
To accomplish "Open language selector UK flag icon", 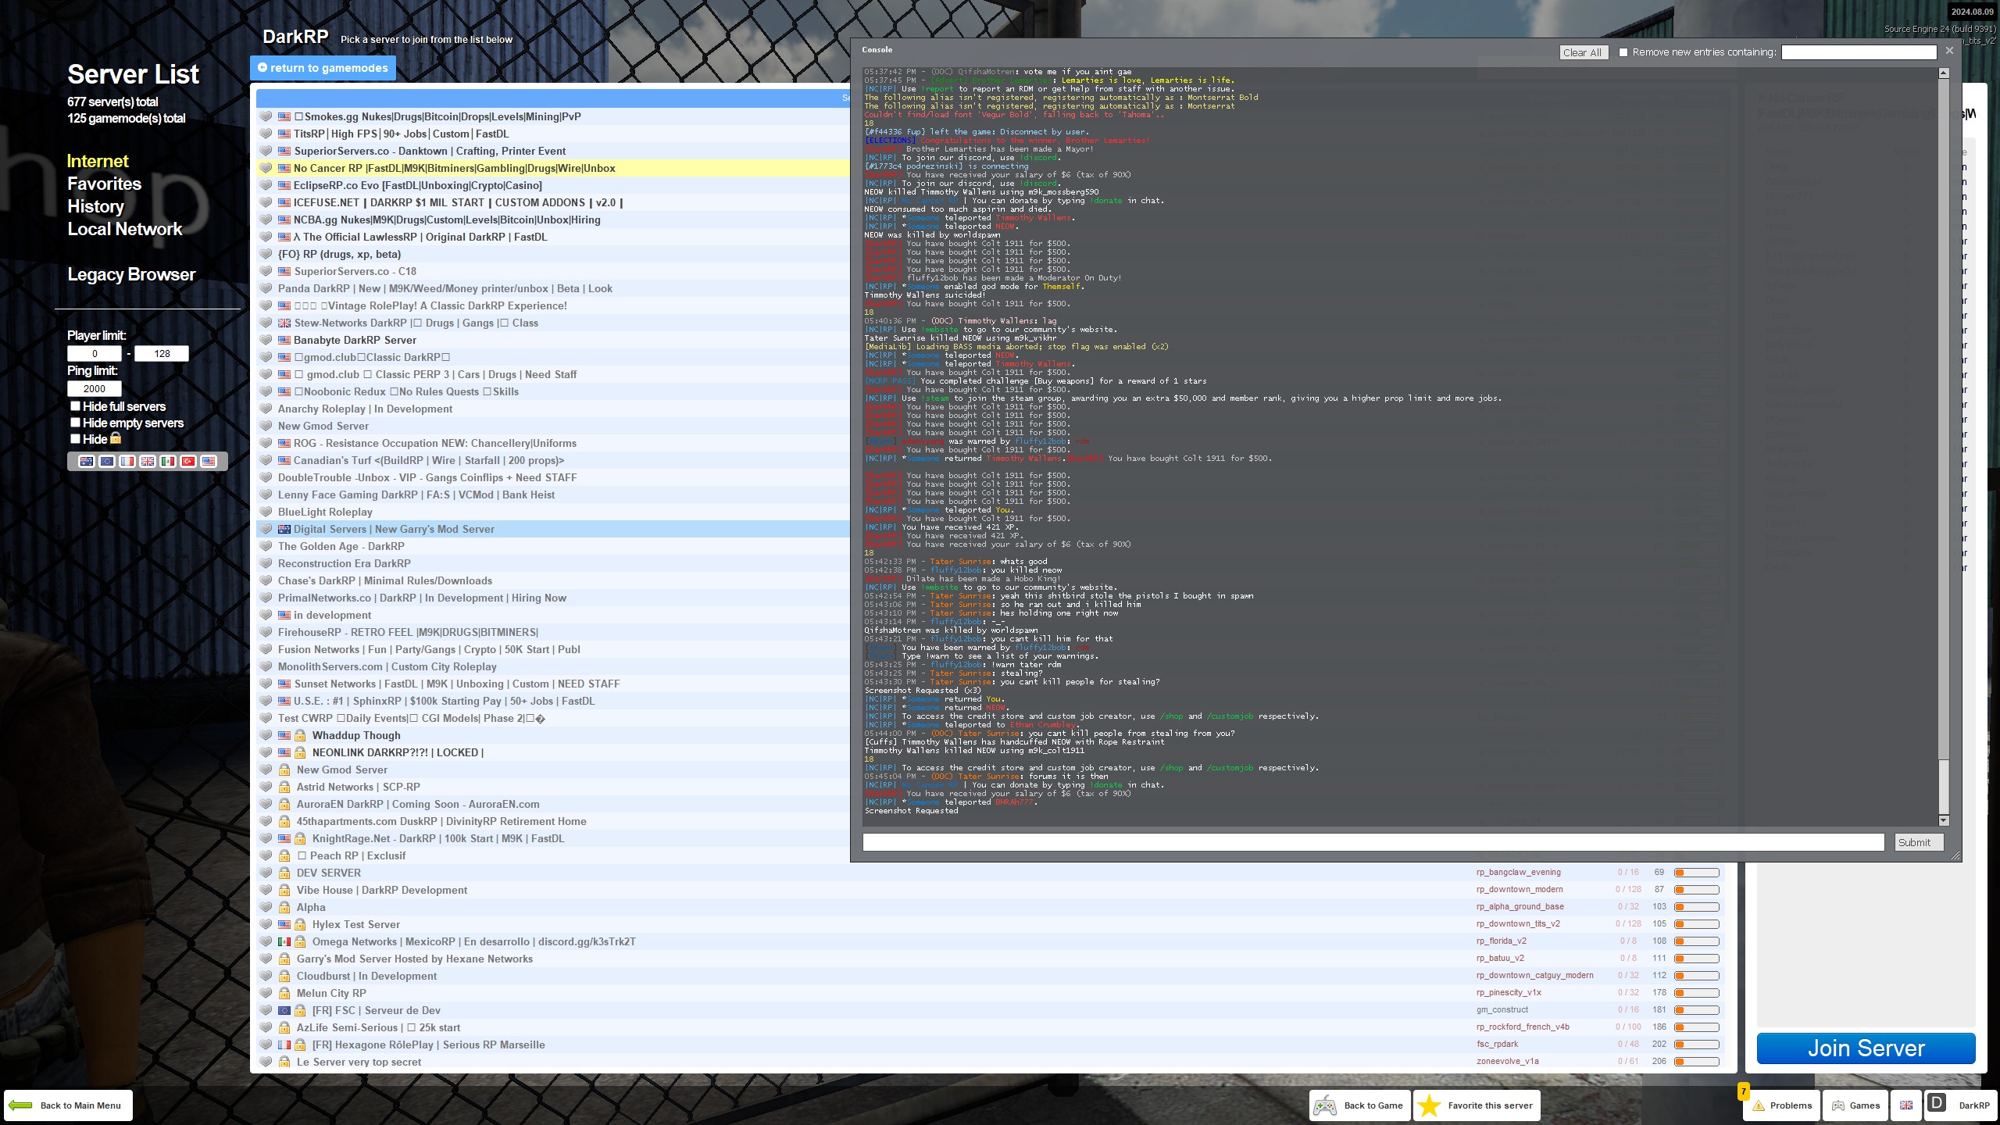I will 1906,1105.
